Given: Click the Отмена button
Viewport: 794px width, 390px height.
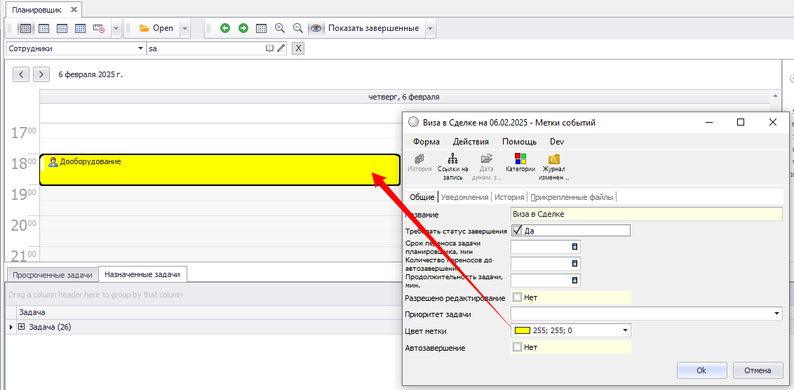Looking at the screenshot, I should 758,370.
